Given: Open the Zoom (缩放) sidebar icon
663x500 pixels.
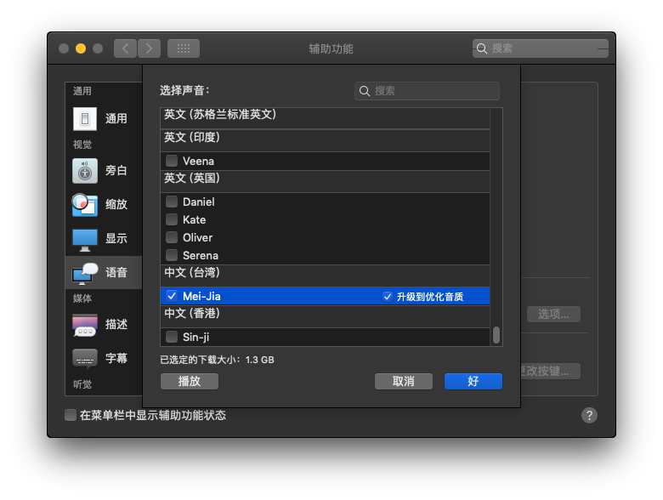Looking at the screenshot, I should 85,204.
